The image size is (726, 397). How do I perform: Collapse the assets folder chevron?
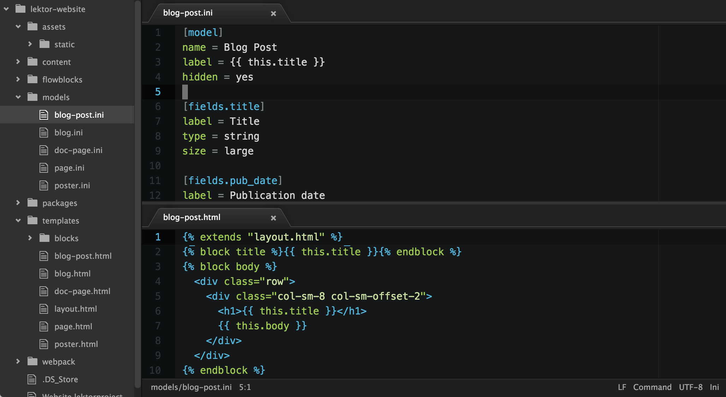pos(18,27)
